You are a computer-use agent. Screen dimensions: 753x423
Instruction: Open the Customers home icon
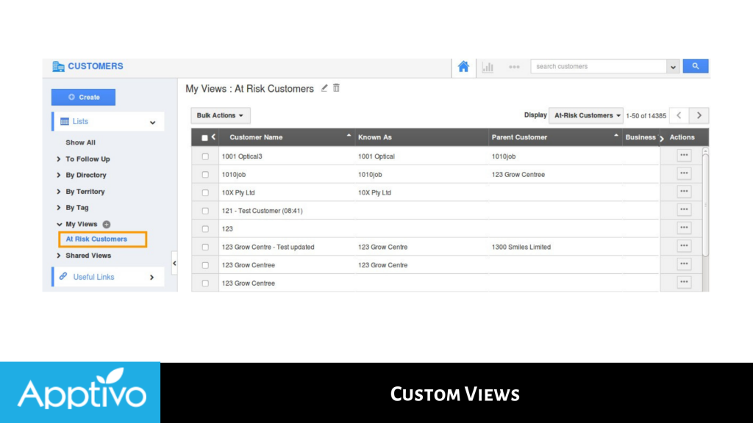(x=463, y=66)
